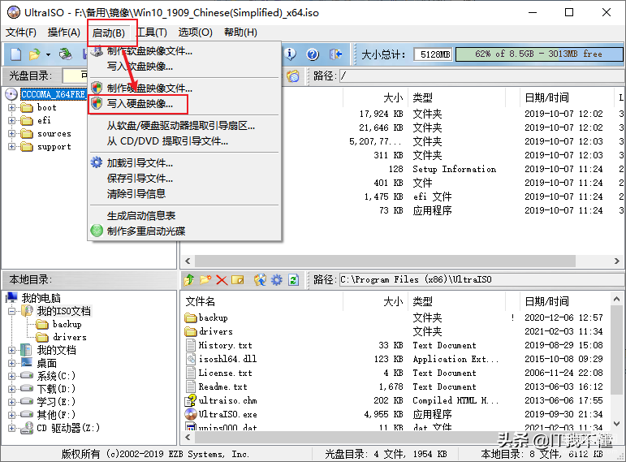Viewport: 626px width, 462px height.
Task: Click the green refresh icon in local toolbar
Action: pyautogui.click(x=293, y=280)
